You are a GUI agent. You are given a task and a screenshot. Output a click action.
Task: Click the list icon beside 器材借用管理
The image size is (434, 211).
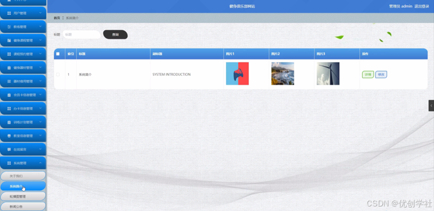(x=9, y=81)
